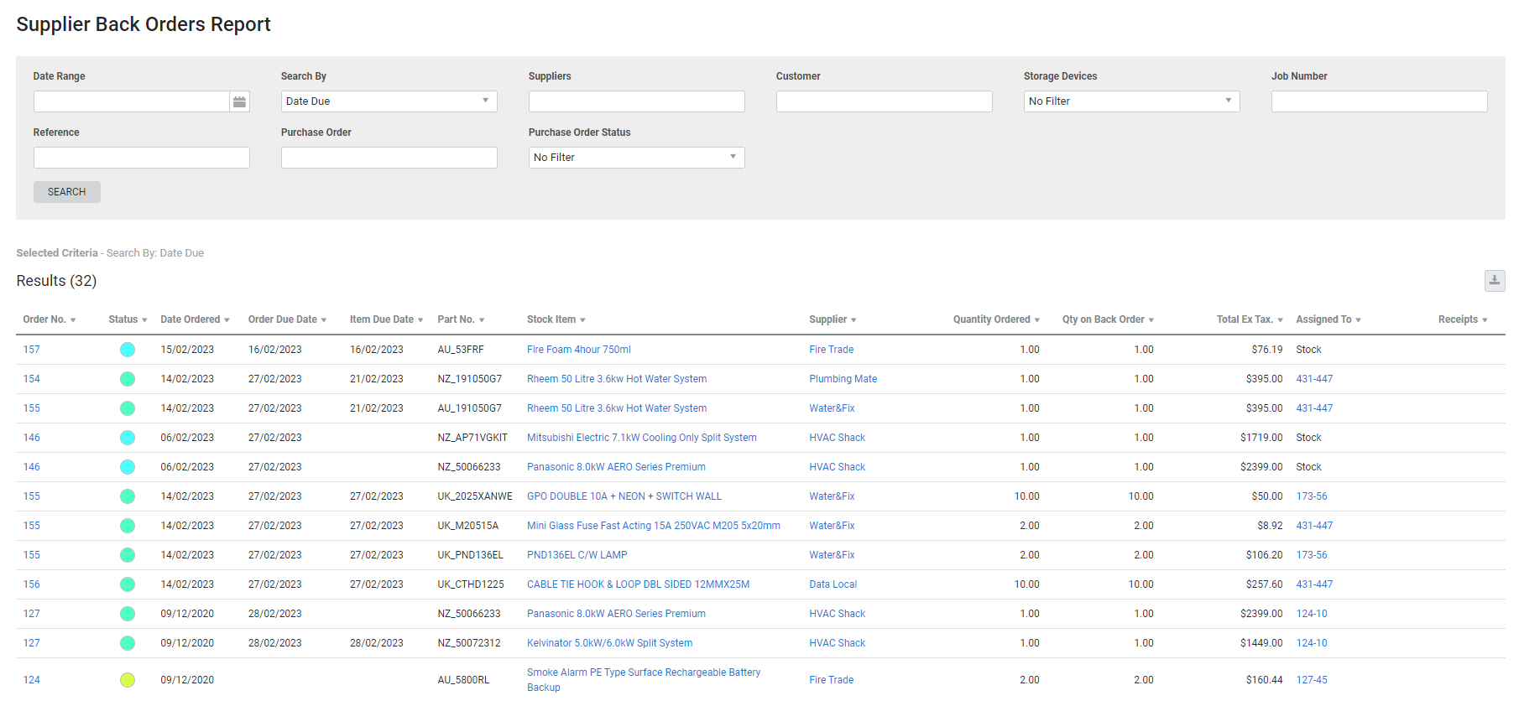
Task: Click status dot for order 154
Action: [128, 379]
